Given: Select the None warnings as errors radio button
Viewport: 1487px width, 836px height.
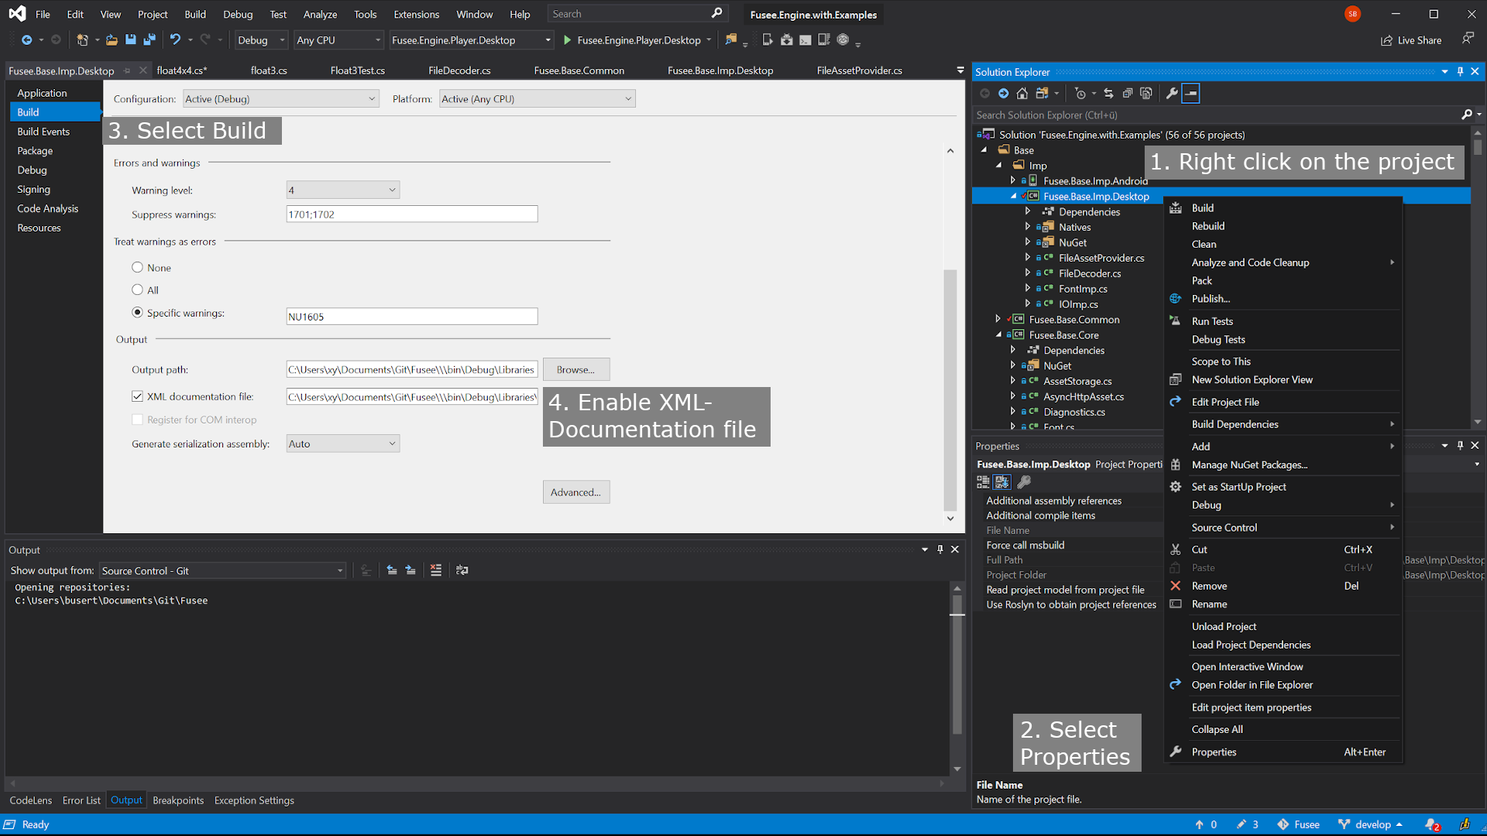Looking at the screenshot, I should [137, 266].
